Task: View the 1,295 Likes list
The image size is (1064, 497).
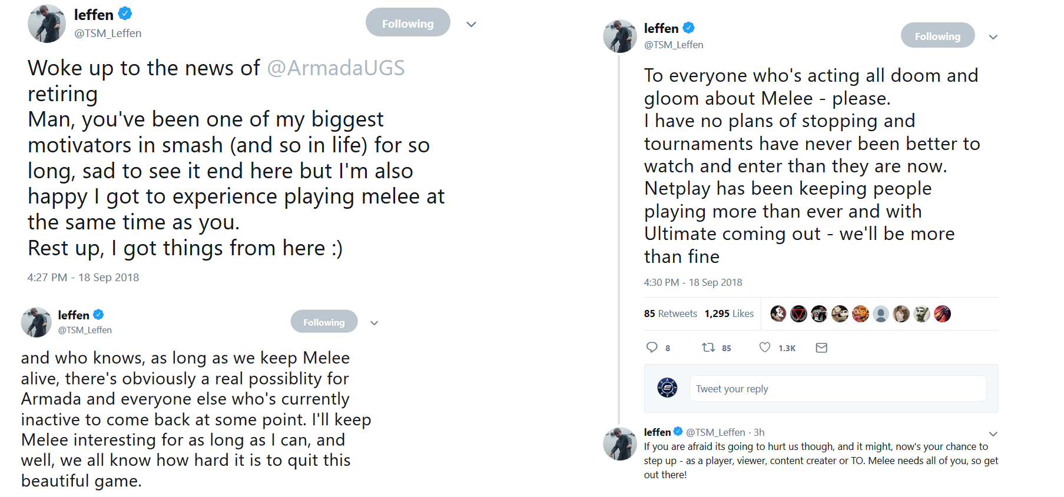Action: [x=730, y=313]
